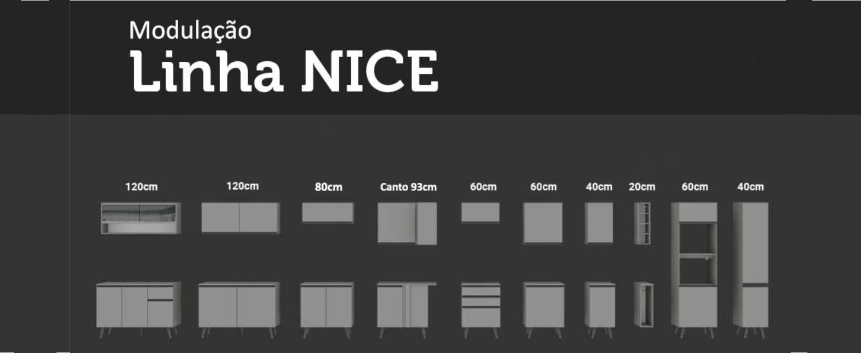Pick the corner base cabinet module

[x=406, y=306]
